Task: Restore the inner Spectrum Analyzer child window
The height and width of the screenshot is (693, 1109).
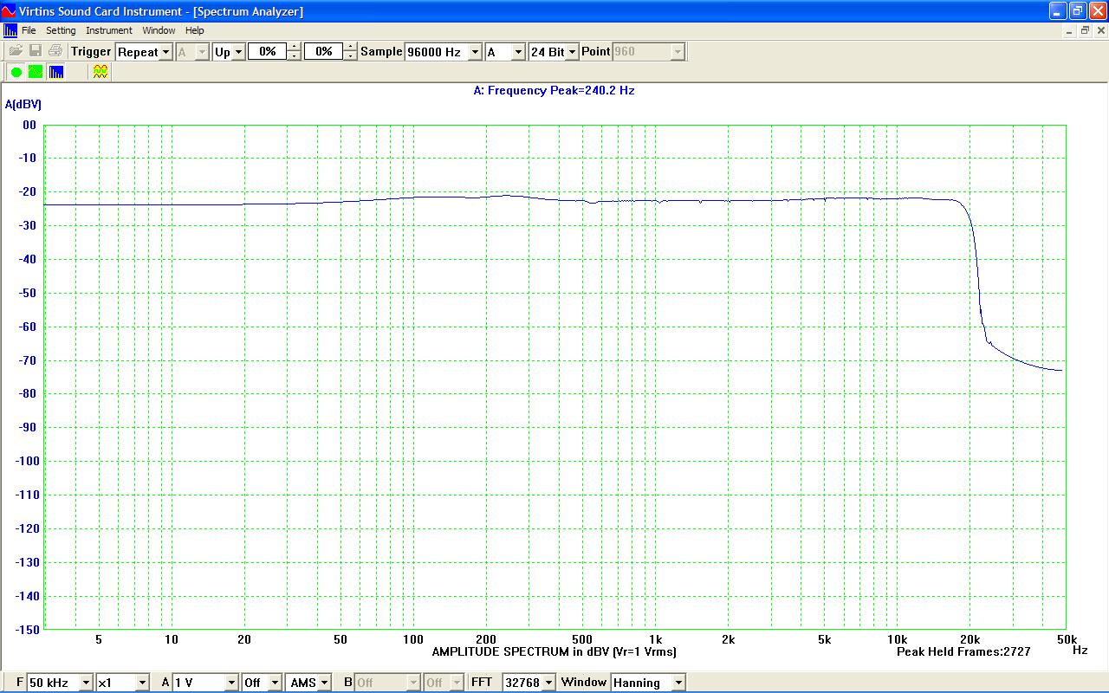Action: (x=1085, y=30)
